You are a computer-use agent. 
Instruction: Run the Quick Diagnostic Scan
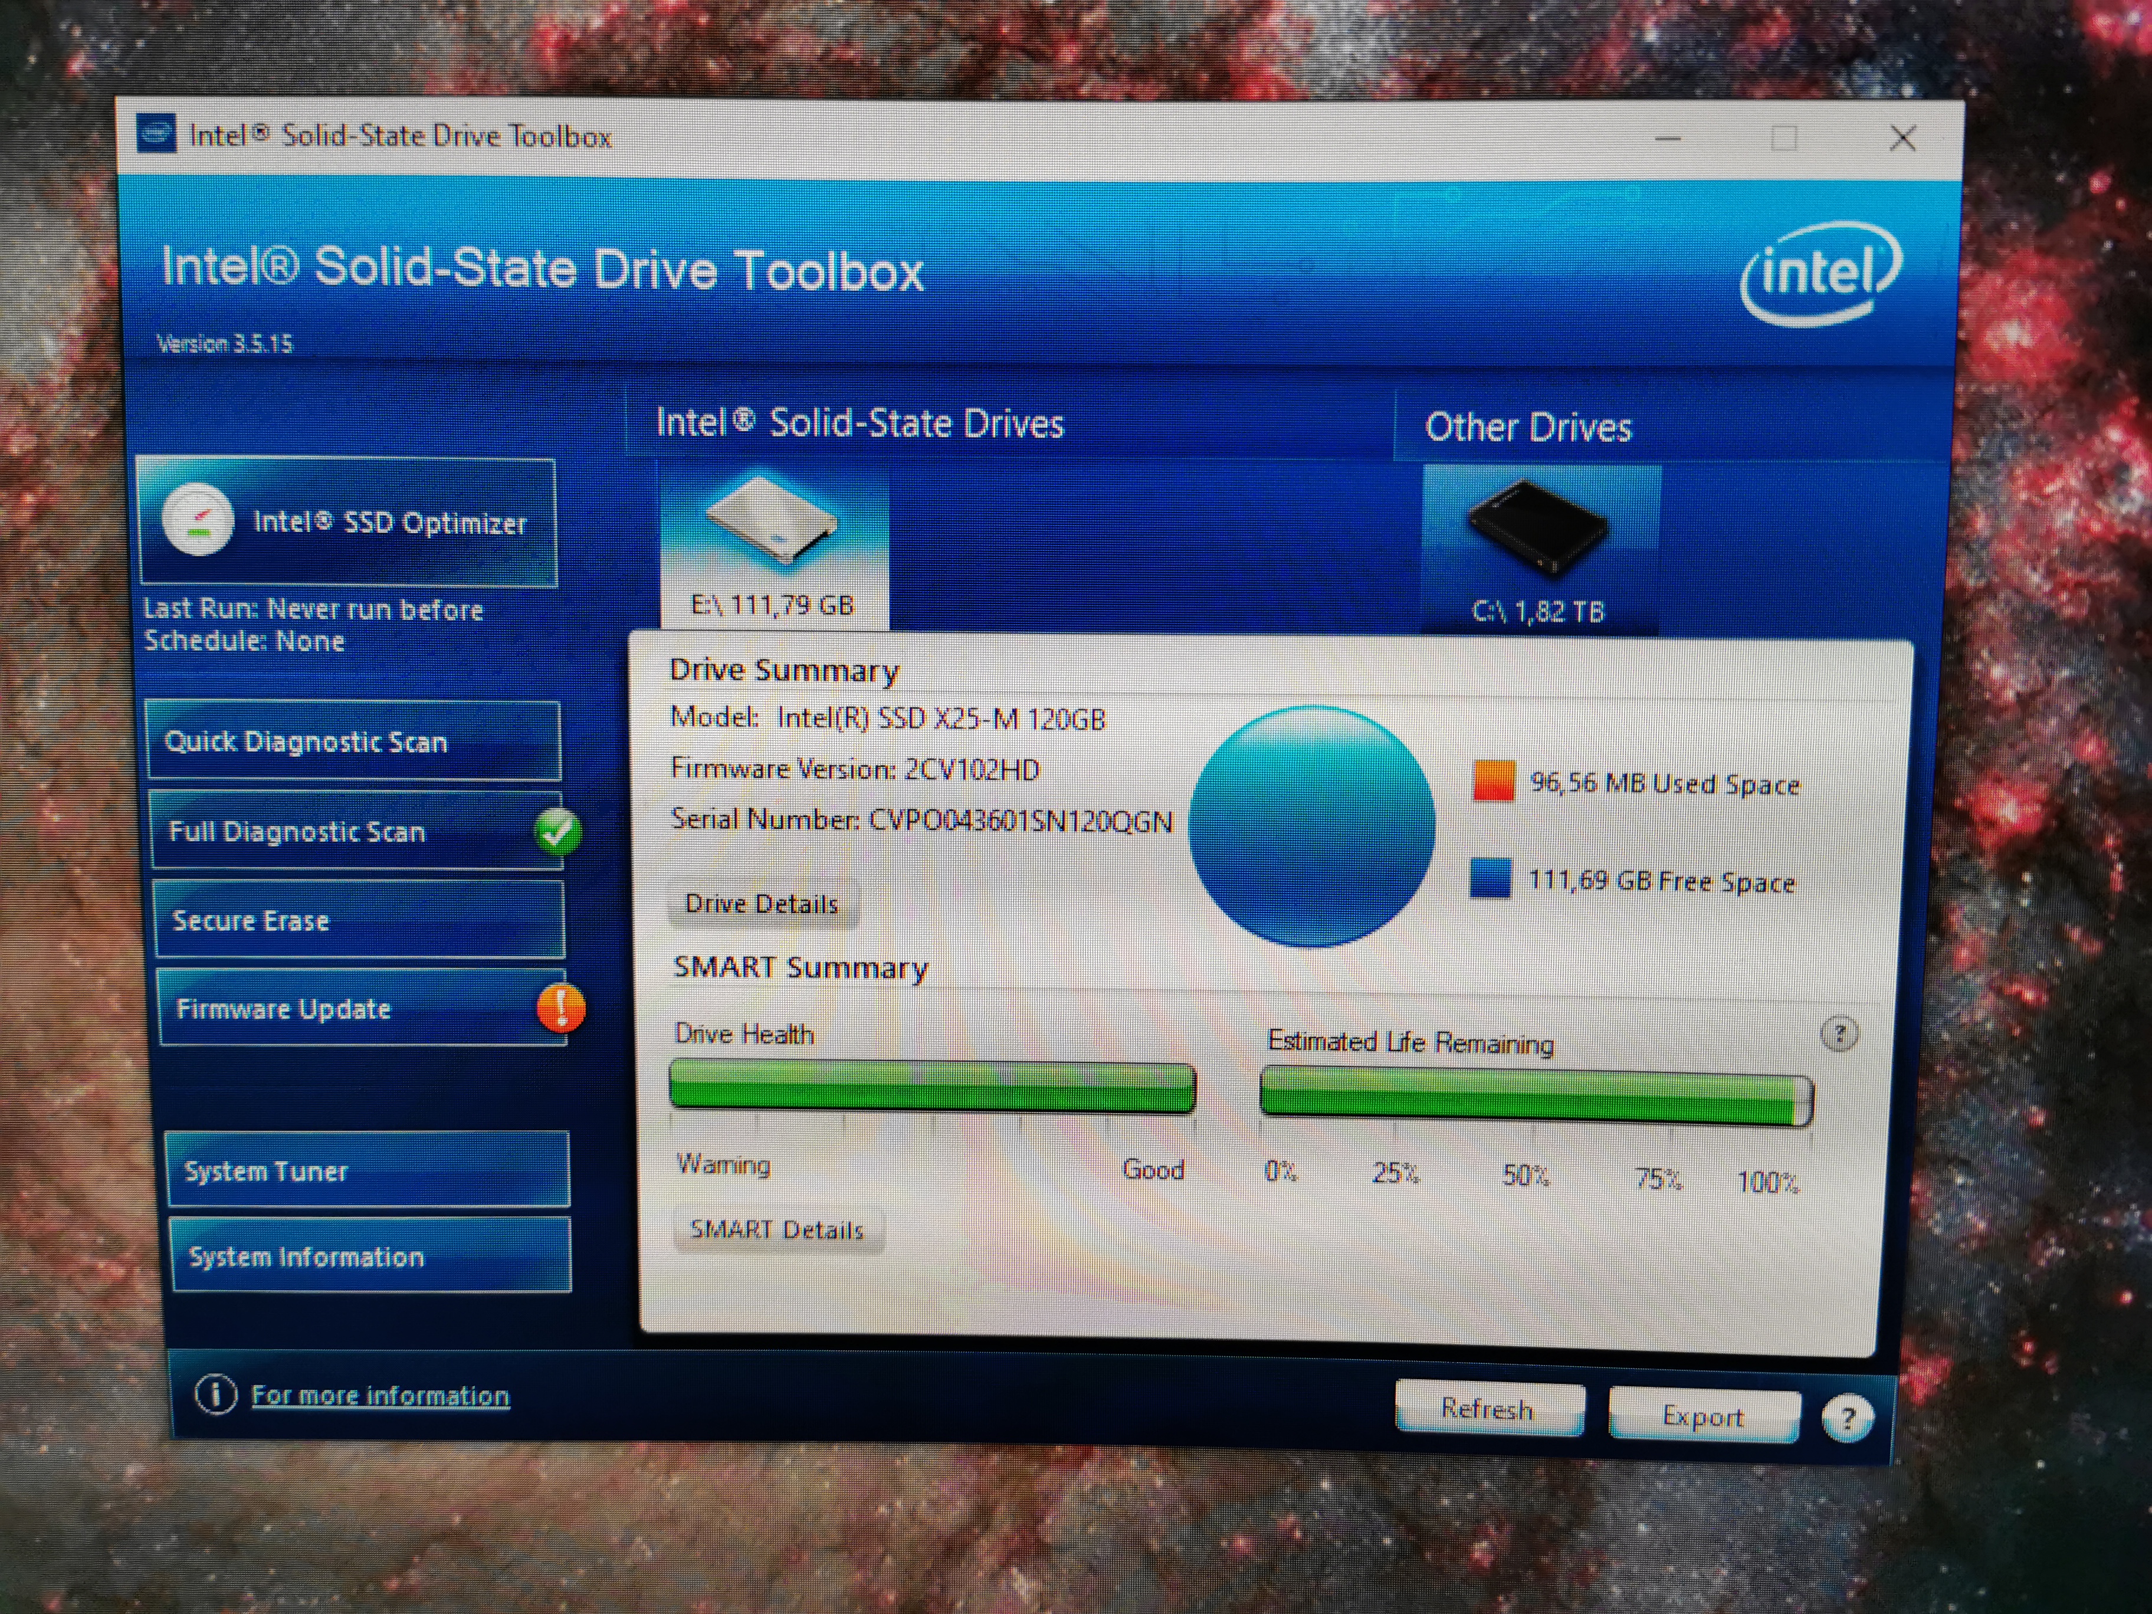coord(354,742)
